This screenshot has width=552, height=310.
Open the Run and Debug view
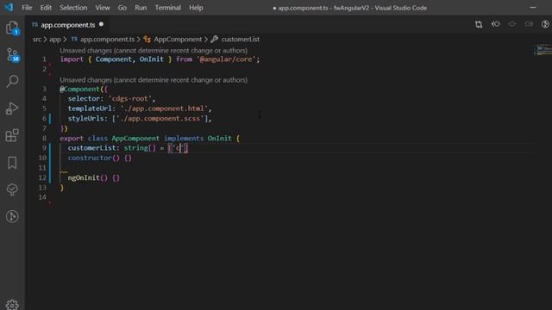pyautogui.click(x=12, y=108)
